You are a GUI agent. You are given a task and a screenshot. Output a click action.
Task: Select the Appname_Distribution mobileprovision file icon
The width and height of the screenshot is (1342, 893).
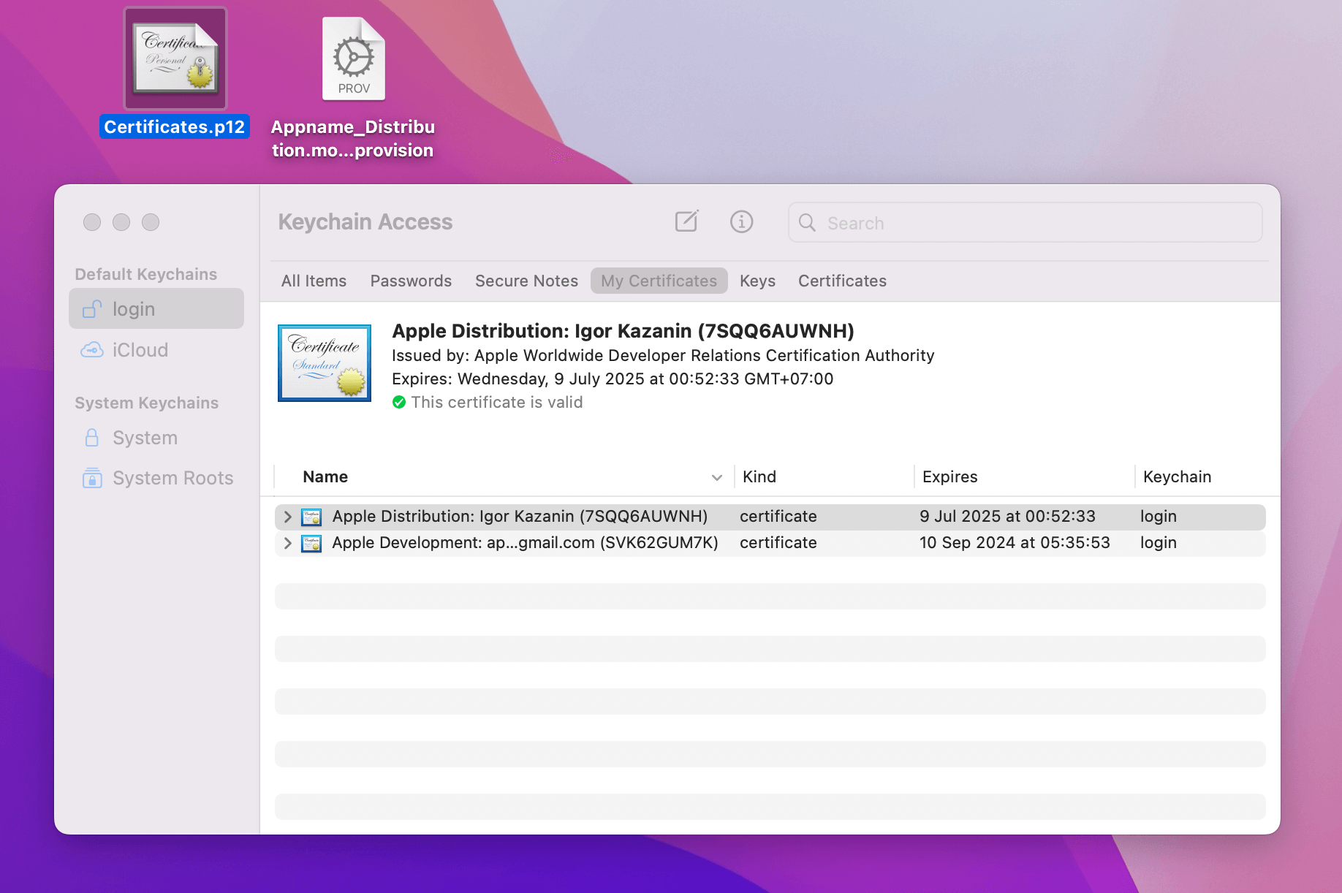[354, 58]
